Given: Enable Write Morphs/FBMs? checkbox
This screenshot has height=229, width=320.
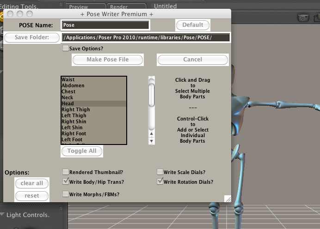Looking at the screenshot, I should 66,194.
